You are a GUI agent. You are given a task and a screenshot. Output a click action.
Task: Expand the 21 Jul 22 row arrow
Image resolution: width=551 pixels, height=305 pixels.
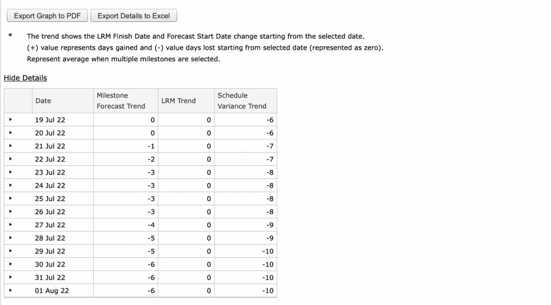pyautogui.click(x=10, y=146)
